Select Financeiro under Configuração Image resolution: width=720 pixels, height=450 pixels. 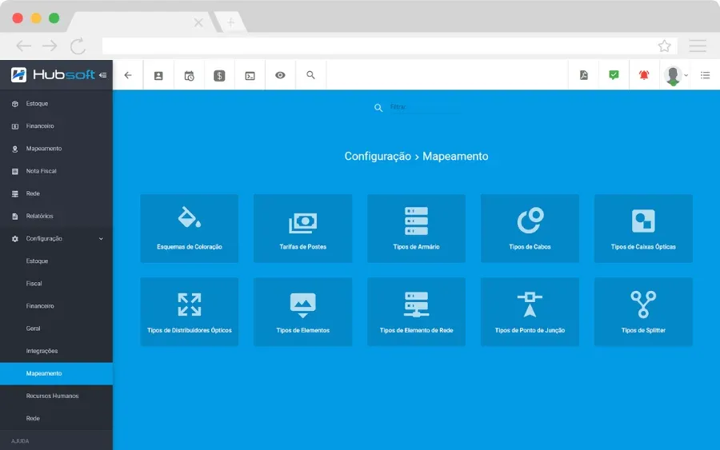56,306
